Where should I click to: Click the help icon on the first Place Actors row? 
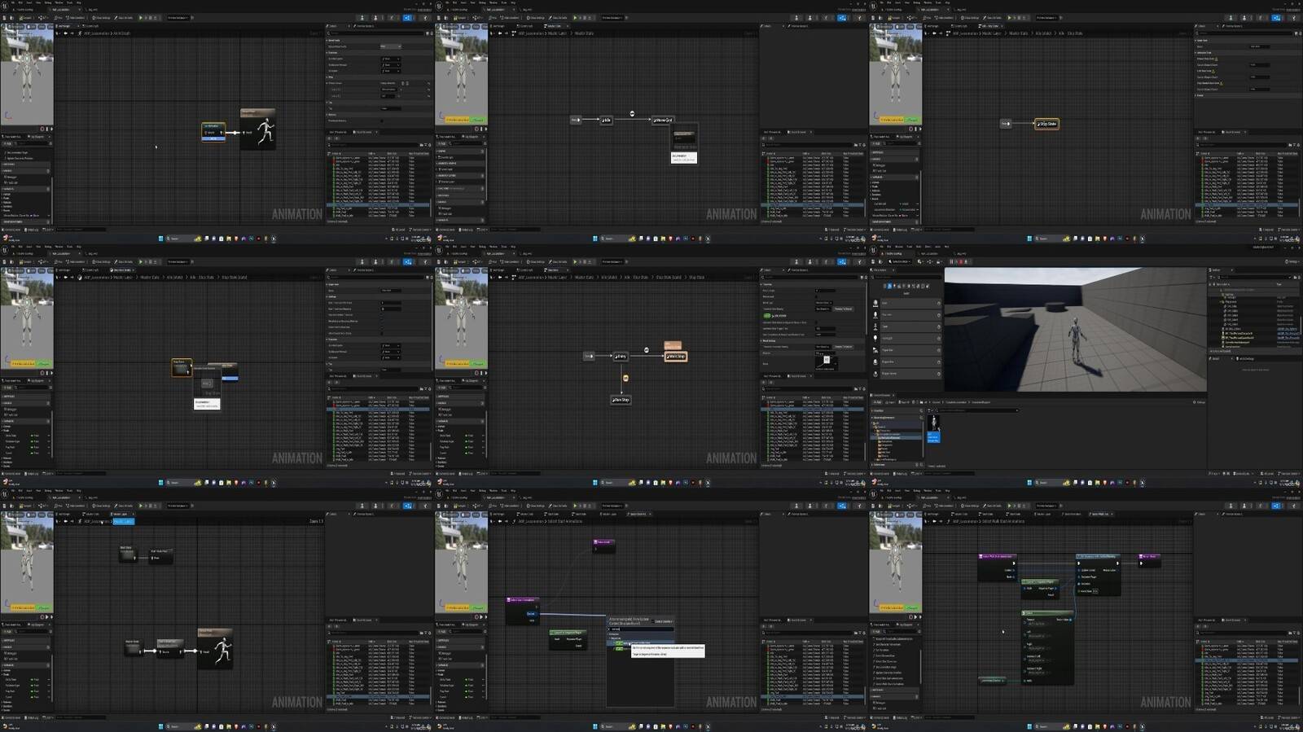938,304
